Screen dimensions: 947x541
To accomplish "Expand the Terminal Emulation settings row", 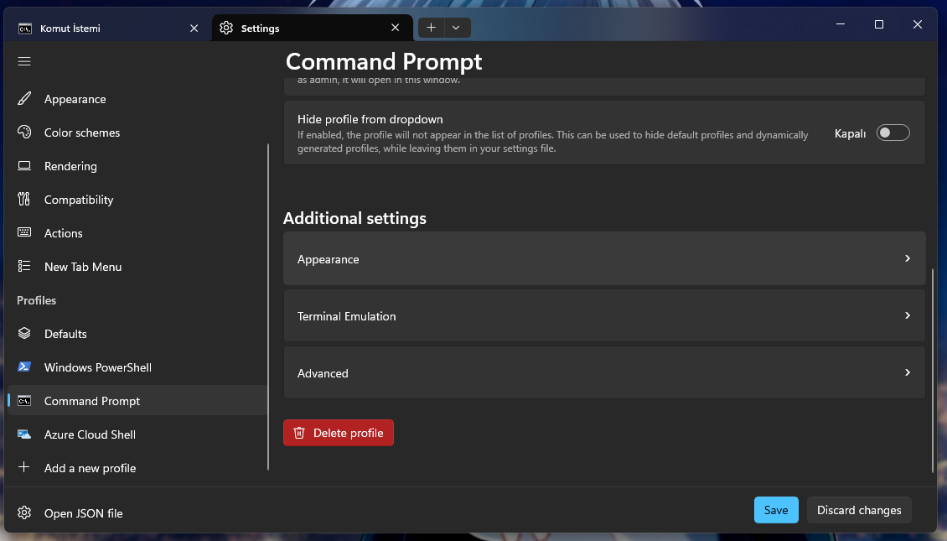I will point(604,315).
